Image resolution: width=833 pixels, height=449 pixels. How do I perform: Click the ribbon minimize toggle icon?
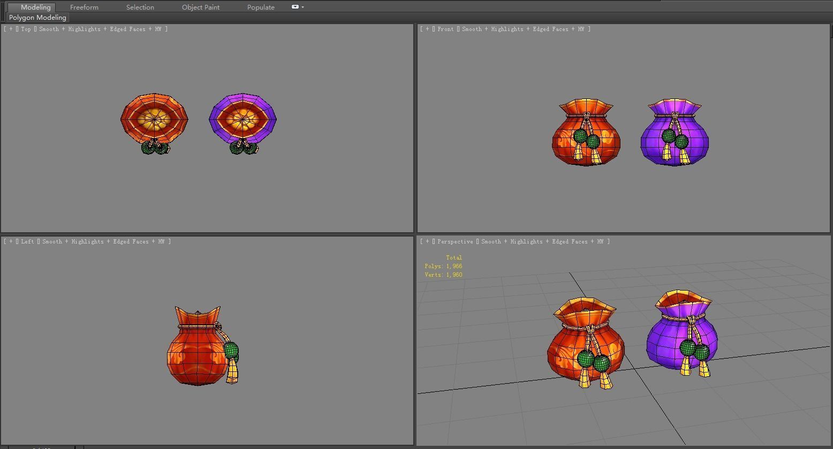pos(295,7)
